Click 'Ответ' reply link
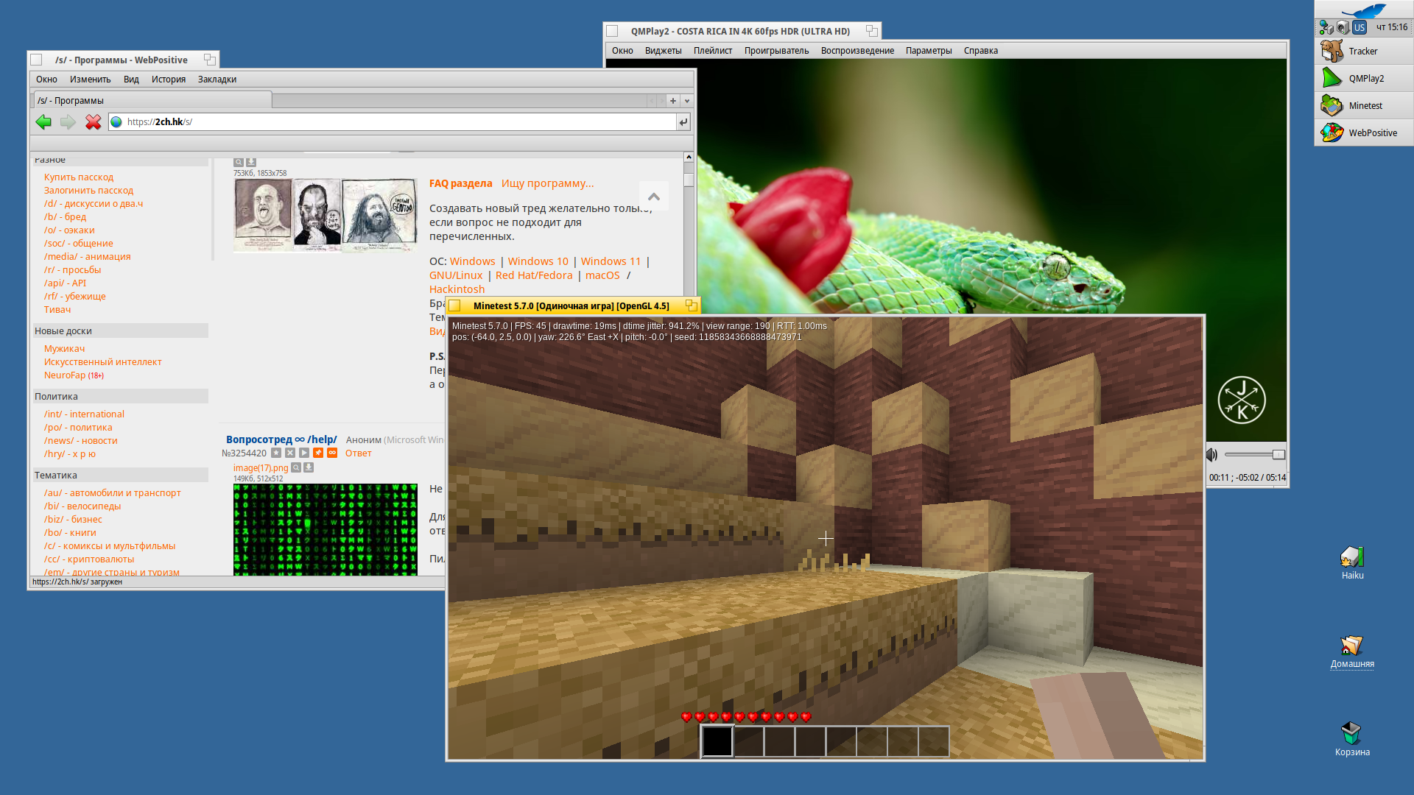 coord(359,453)
